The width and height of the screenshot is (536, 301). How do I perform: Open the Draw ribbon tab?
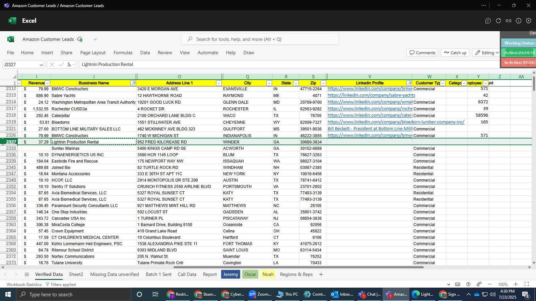pyautogui.click(x=249, y=53)
